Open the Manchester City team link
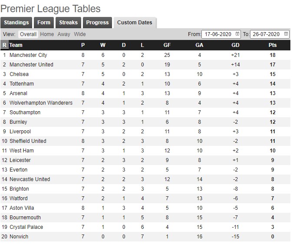 28,55
